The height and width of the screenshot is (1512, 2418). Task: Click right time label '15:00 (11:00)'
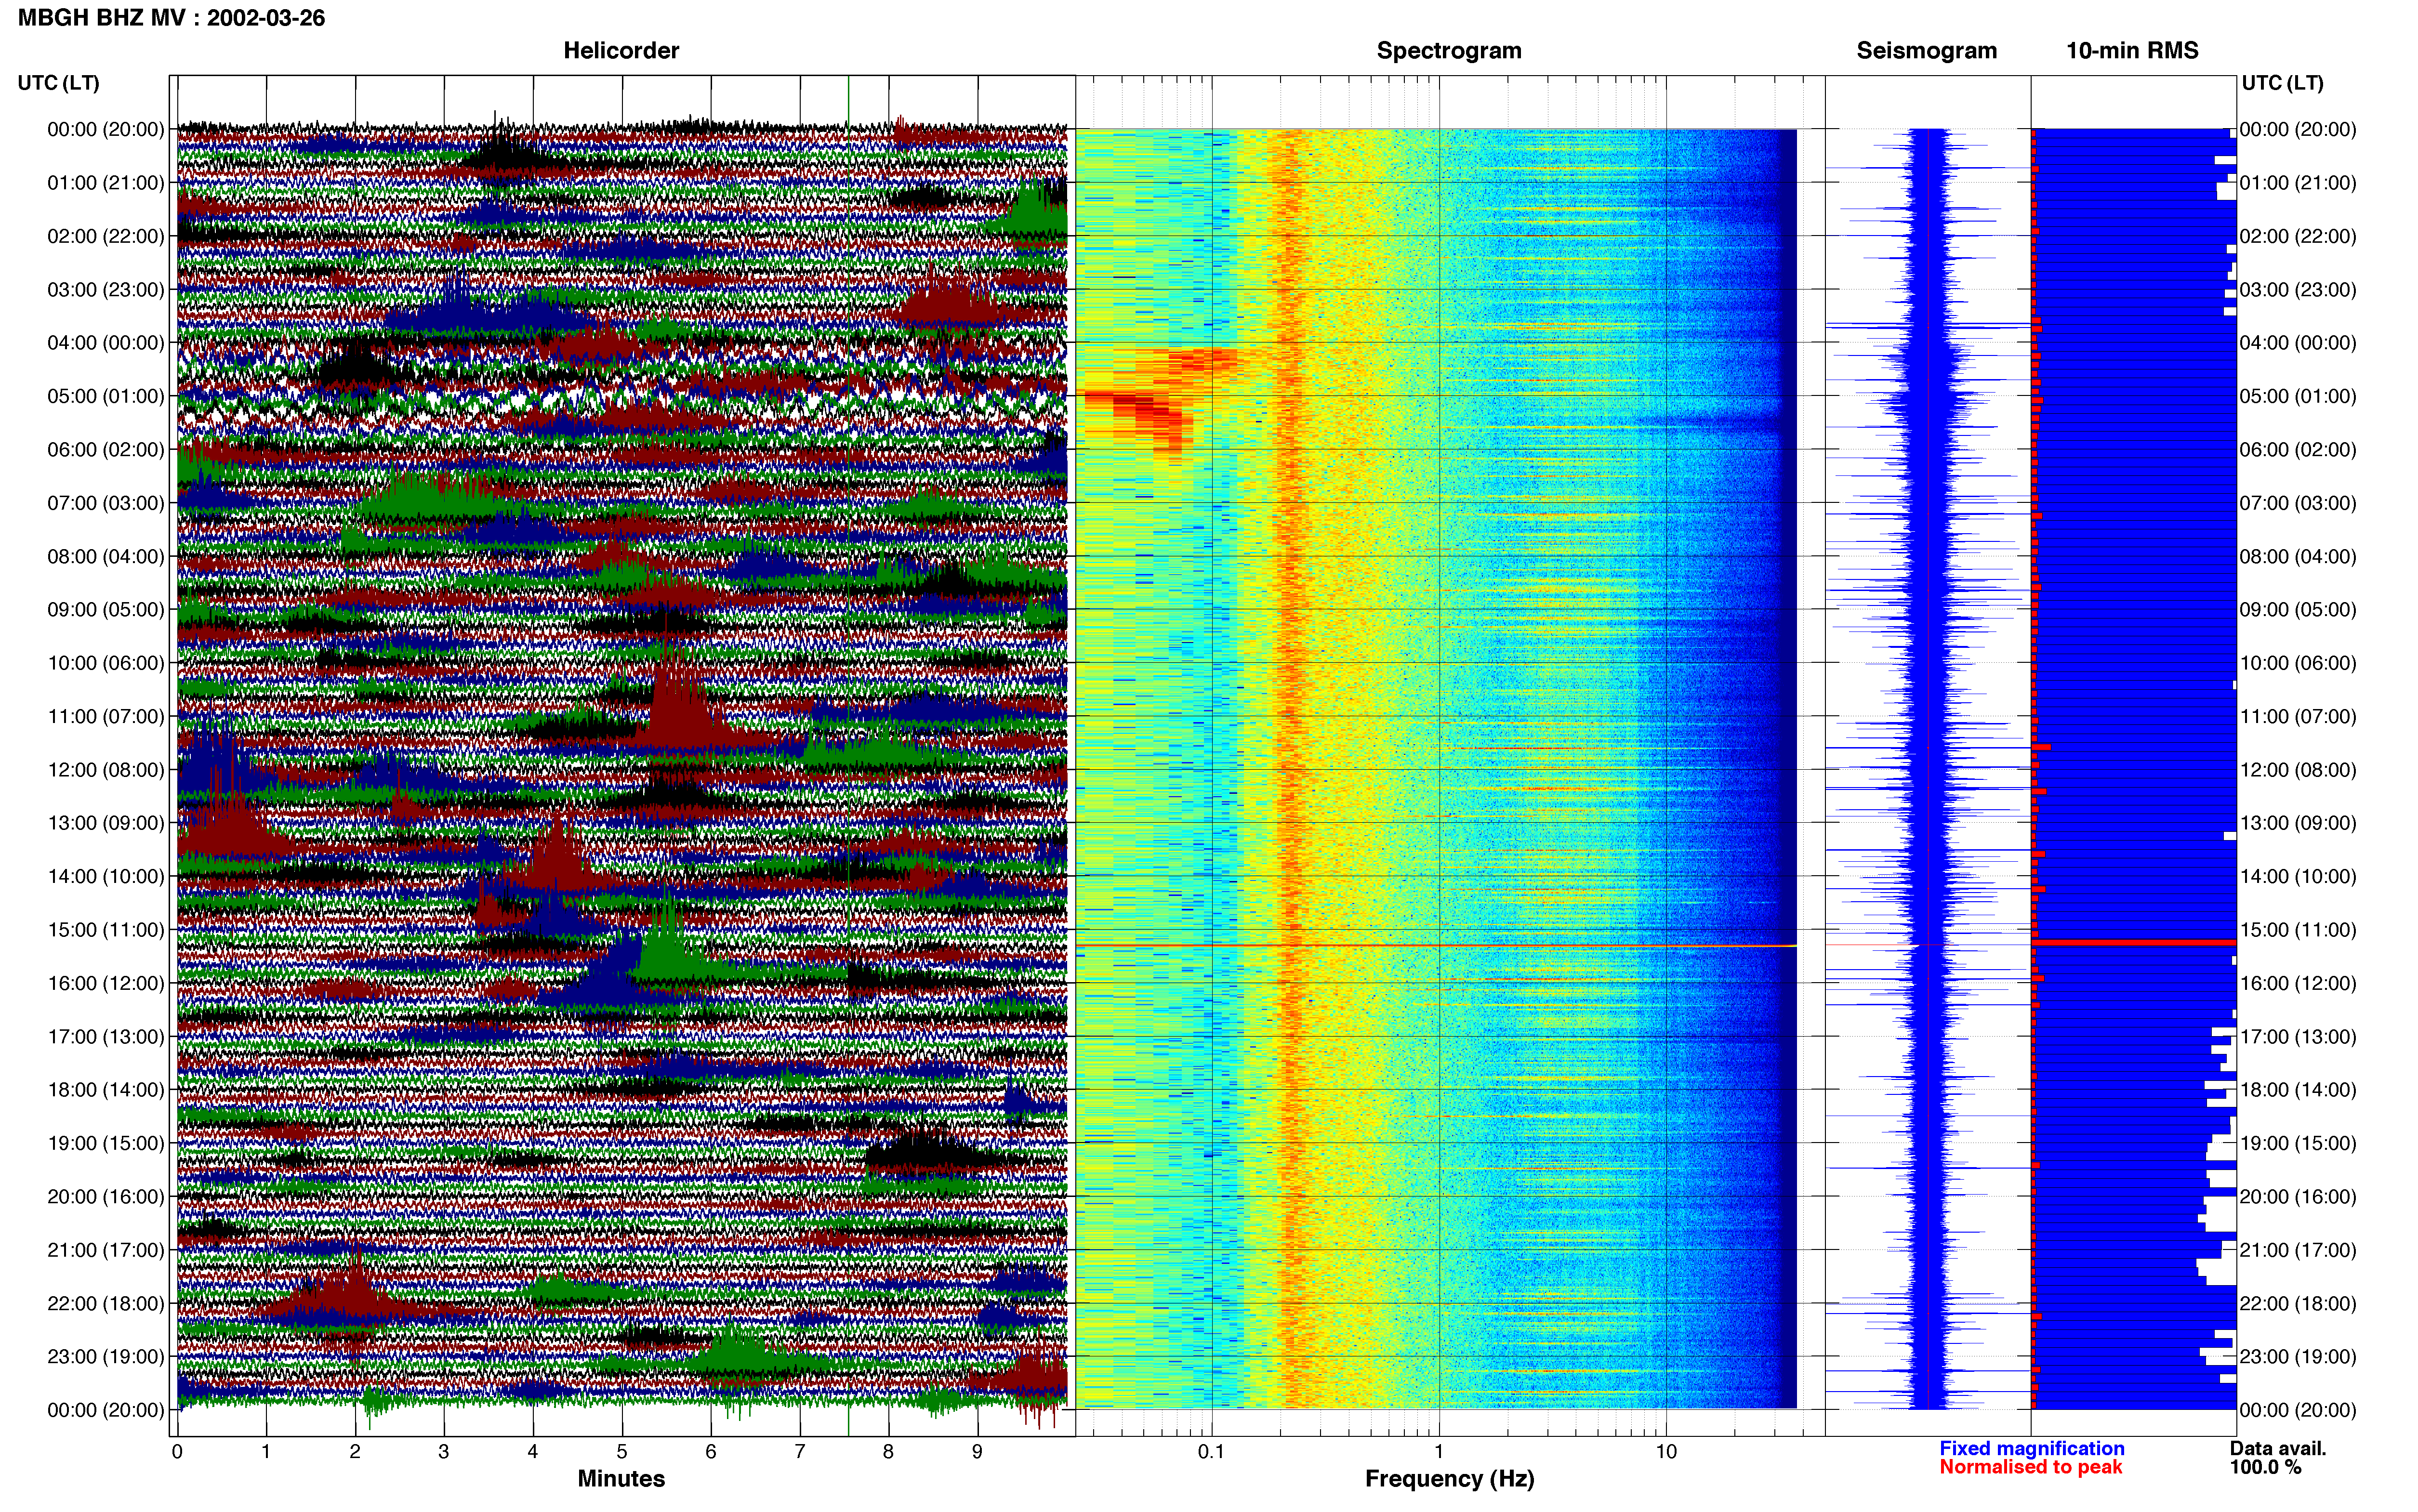[2298, 930]
